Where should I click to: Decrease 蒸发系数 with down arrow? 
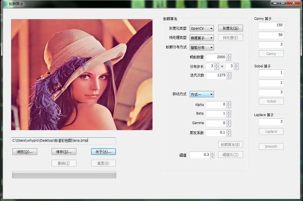click(x=228, y=134)
